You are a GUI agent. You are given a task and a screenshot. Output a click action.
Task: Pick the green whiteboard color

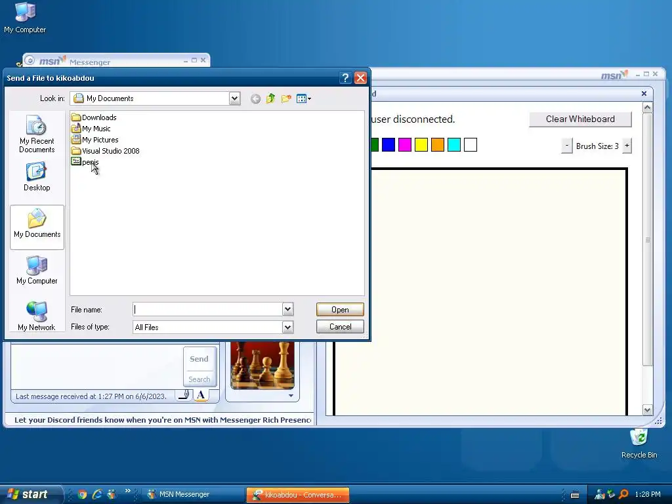coord(374,145)
